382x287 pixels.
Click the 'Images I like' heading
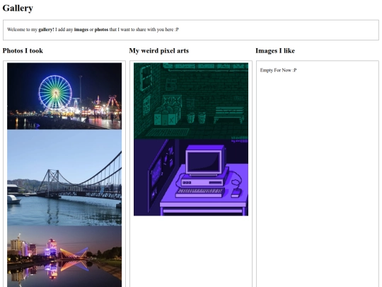(275, 51)
